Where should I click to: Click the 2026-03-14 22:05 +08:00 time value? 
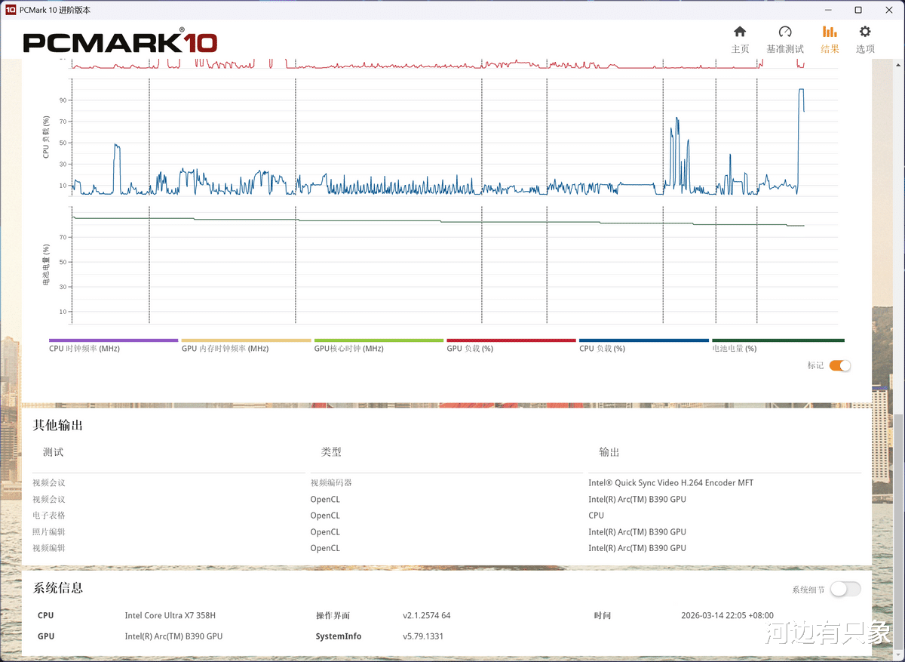(727, 615)
